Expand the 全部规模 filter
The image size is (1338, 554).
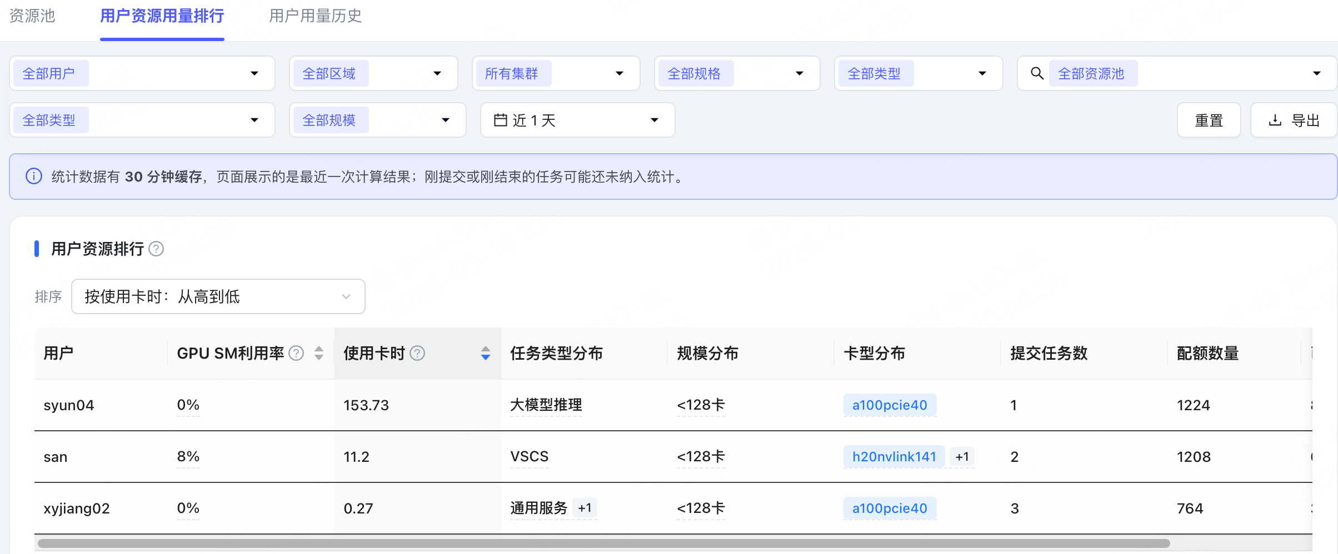tap(377, 120)
